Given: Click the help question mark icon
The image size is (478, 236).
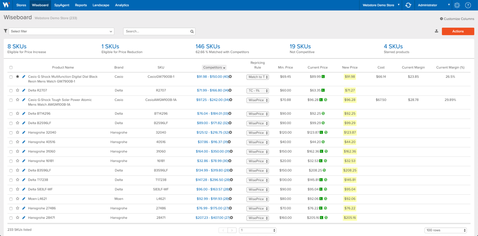Looking at the screenshot, I should (468, 5).
